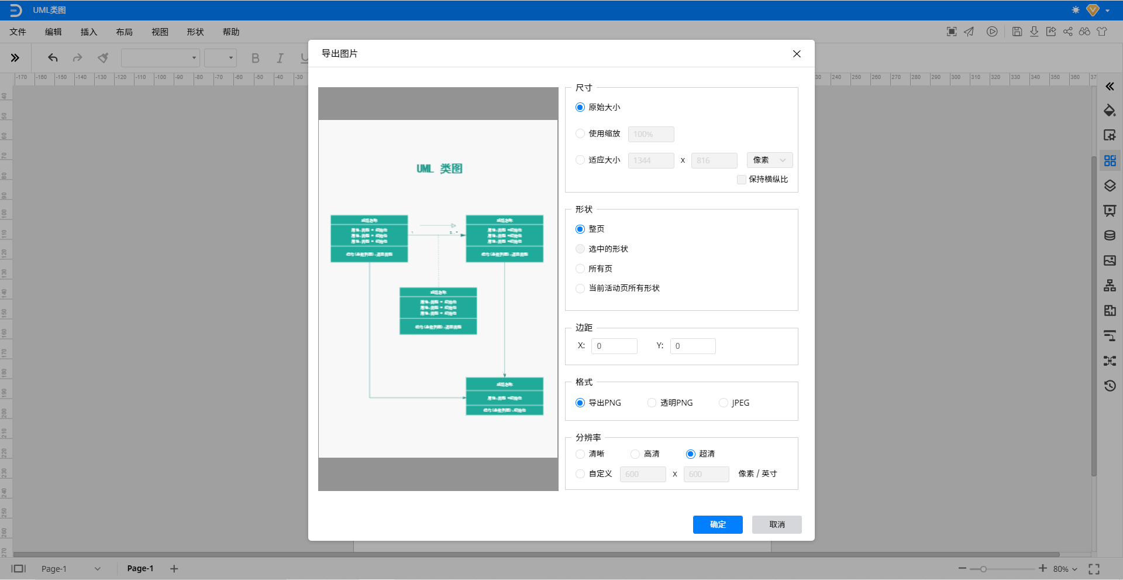The image size is (1123, 580).
Task: Click the 取消 button
Action: pos(776,524)
